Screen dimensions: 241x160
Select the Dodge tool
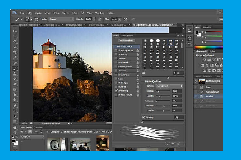click(15, 100)
